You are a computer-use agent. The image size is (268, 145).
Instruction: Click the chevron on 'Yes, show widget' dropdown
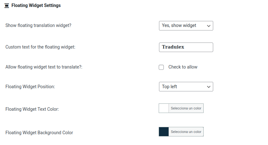(x=209, y=26)
